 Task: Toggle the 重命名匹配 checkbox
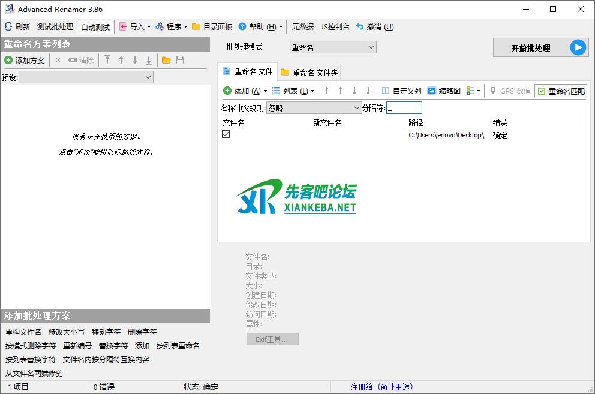542,91
